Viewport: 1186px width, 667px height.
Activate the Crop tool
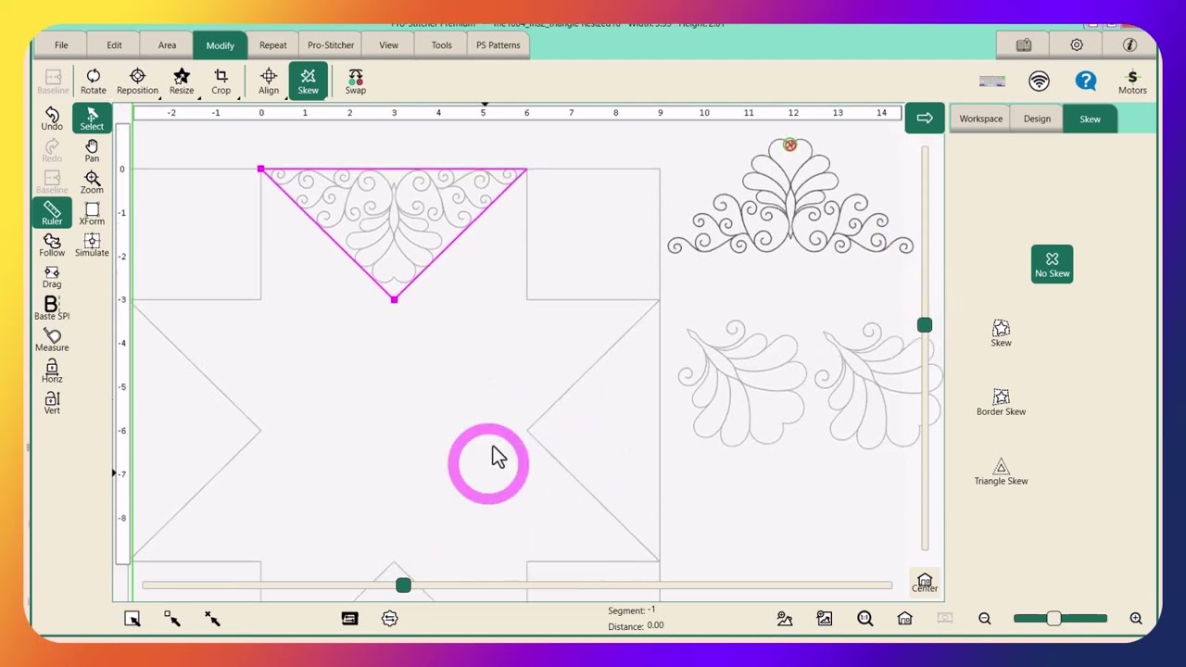(221, 81)
